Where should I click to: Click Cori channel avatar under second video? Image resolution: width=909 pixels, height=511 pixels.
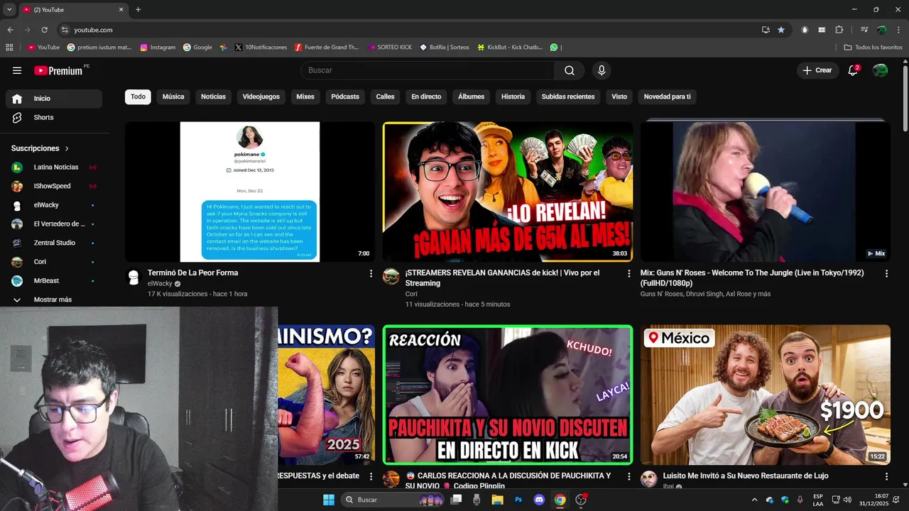pos(391,278)
